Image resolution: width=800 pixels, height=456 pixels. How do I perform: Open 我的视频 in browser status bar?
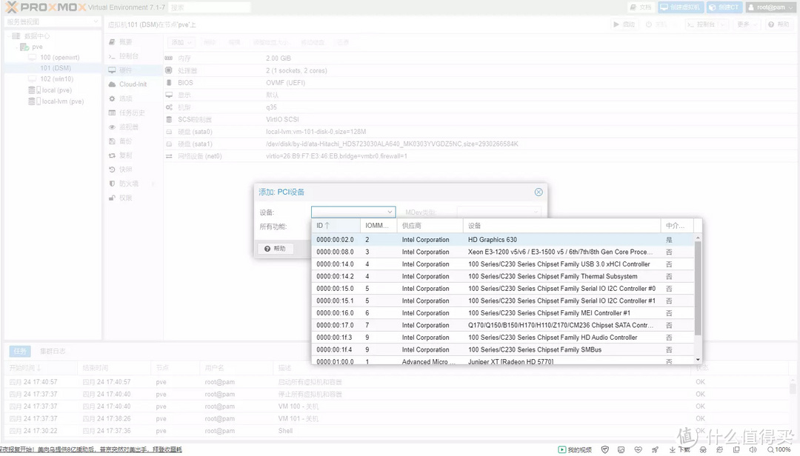(575, 450)
